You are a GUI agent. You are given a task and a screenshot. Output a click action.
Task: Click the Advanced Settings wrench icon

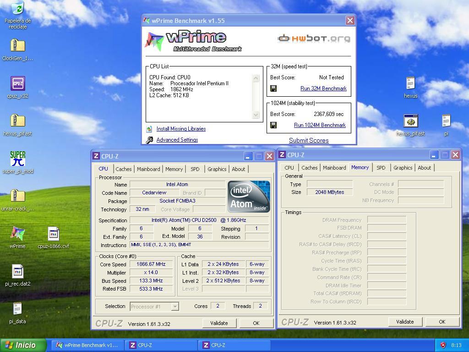click(x=149, y=140)
